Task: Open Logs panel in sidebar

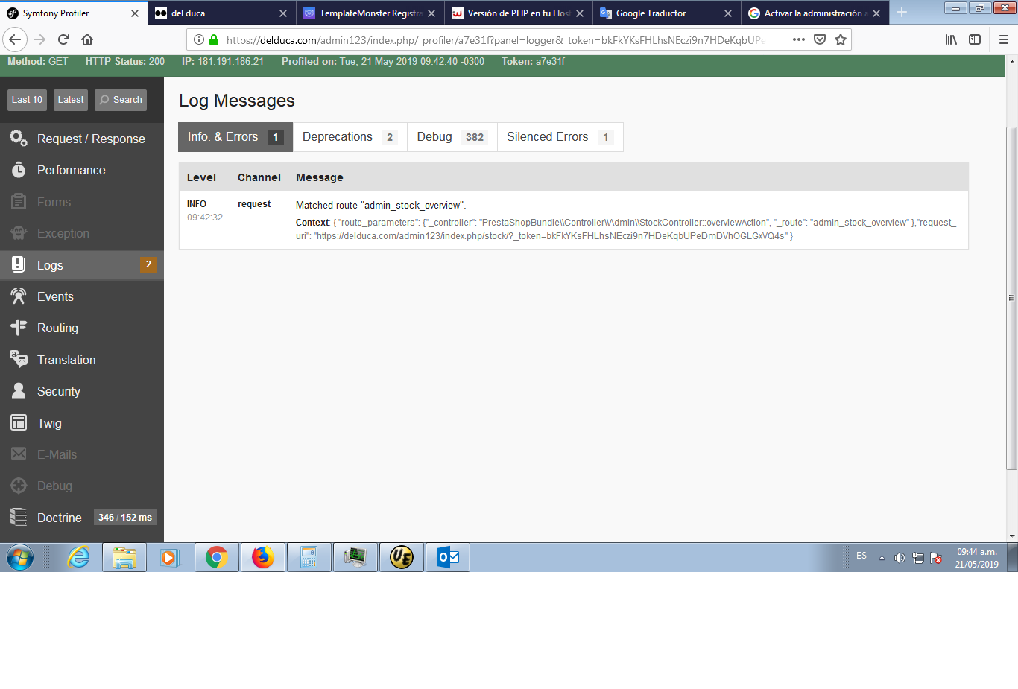Action: (82, 265)
